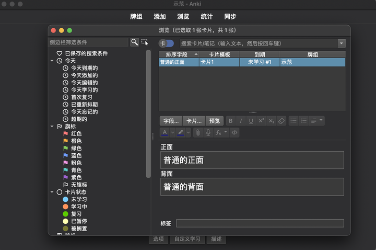Collapse the 卡片状态 tree section
Screen dimensions: 376x250
point(52,192)
